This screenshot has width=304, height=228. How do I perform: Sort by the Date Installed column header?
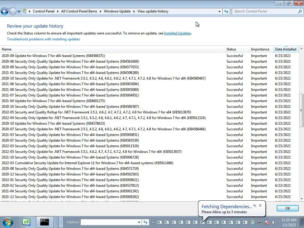(286, 49)
